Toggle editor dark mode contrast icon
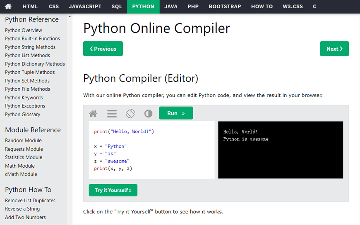This screenshot has height=225, width=360. 148,113
